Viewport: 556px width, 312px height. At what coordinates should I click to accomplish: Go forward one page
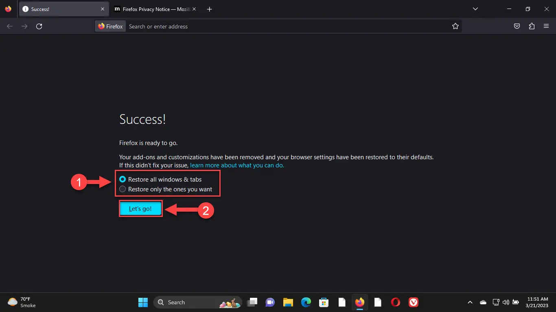(x=24, y=26)
